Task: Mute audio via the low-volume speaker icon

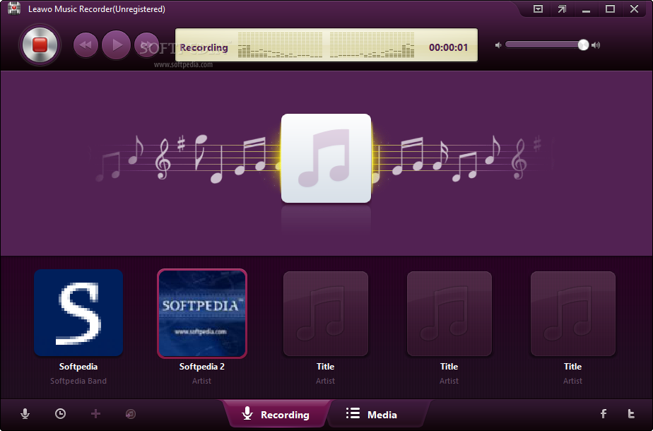Action: click(x=498, y=45)
